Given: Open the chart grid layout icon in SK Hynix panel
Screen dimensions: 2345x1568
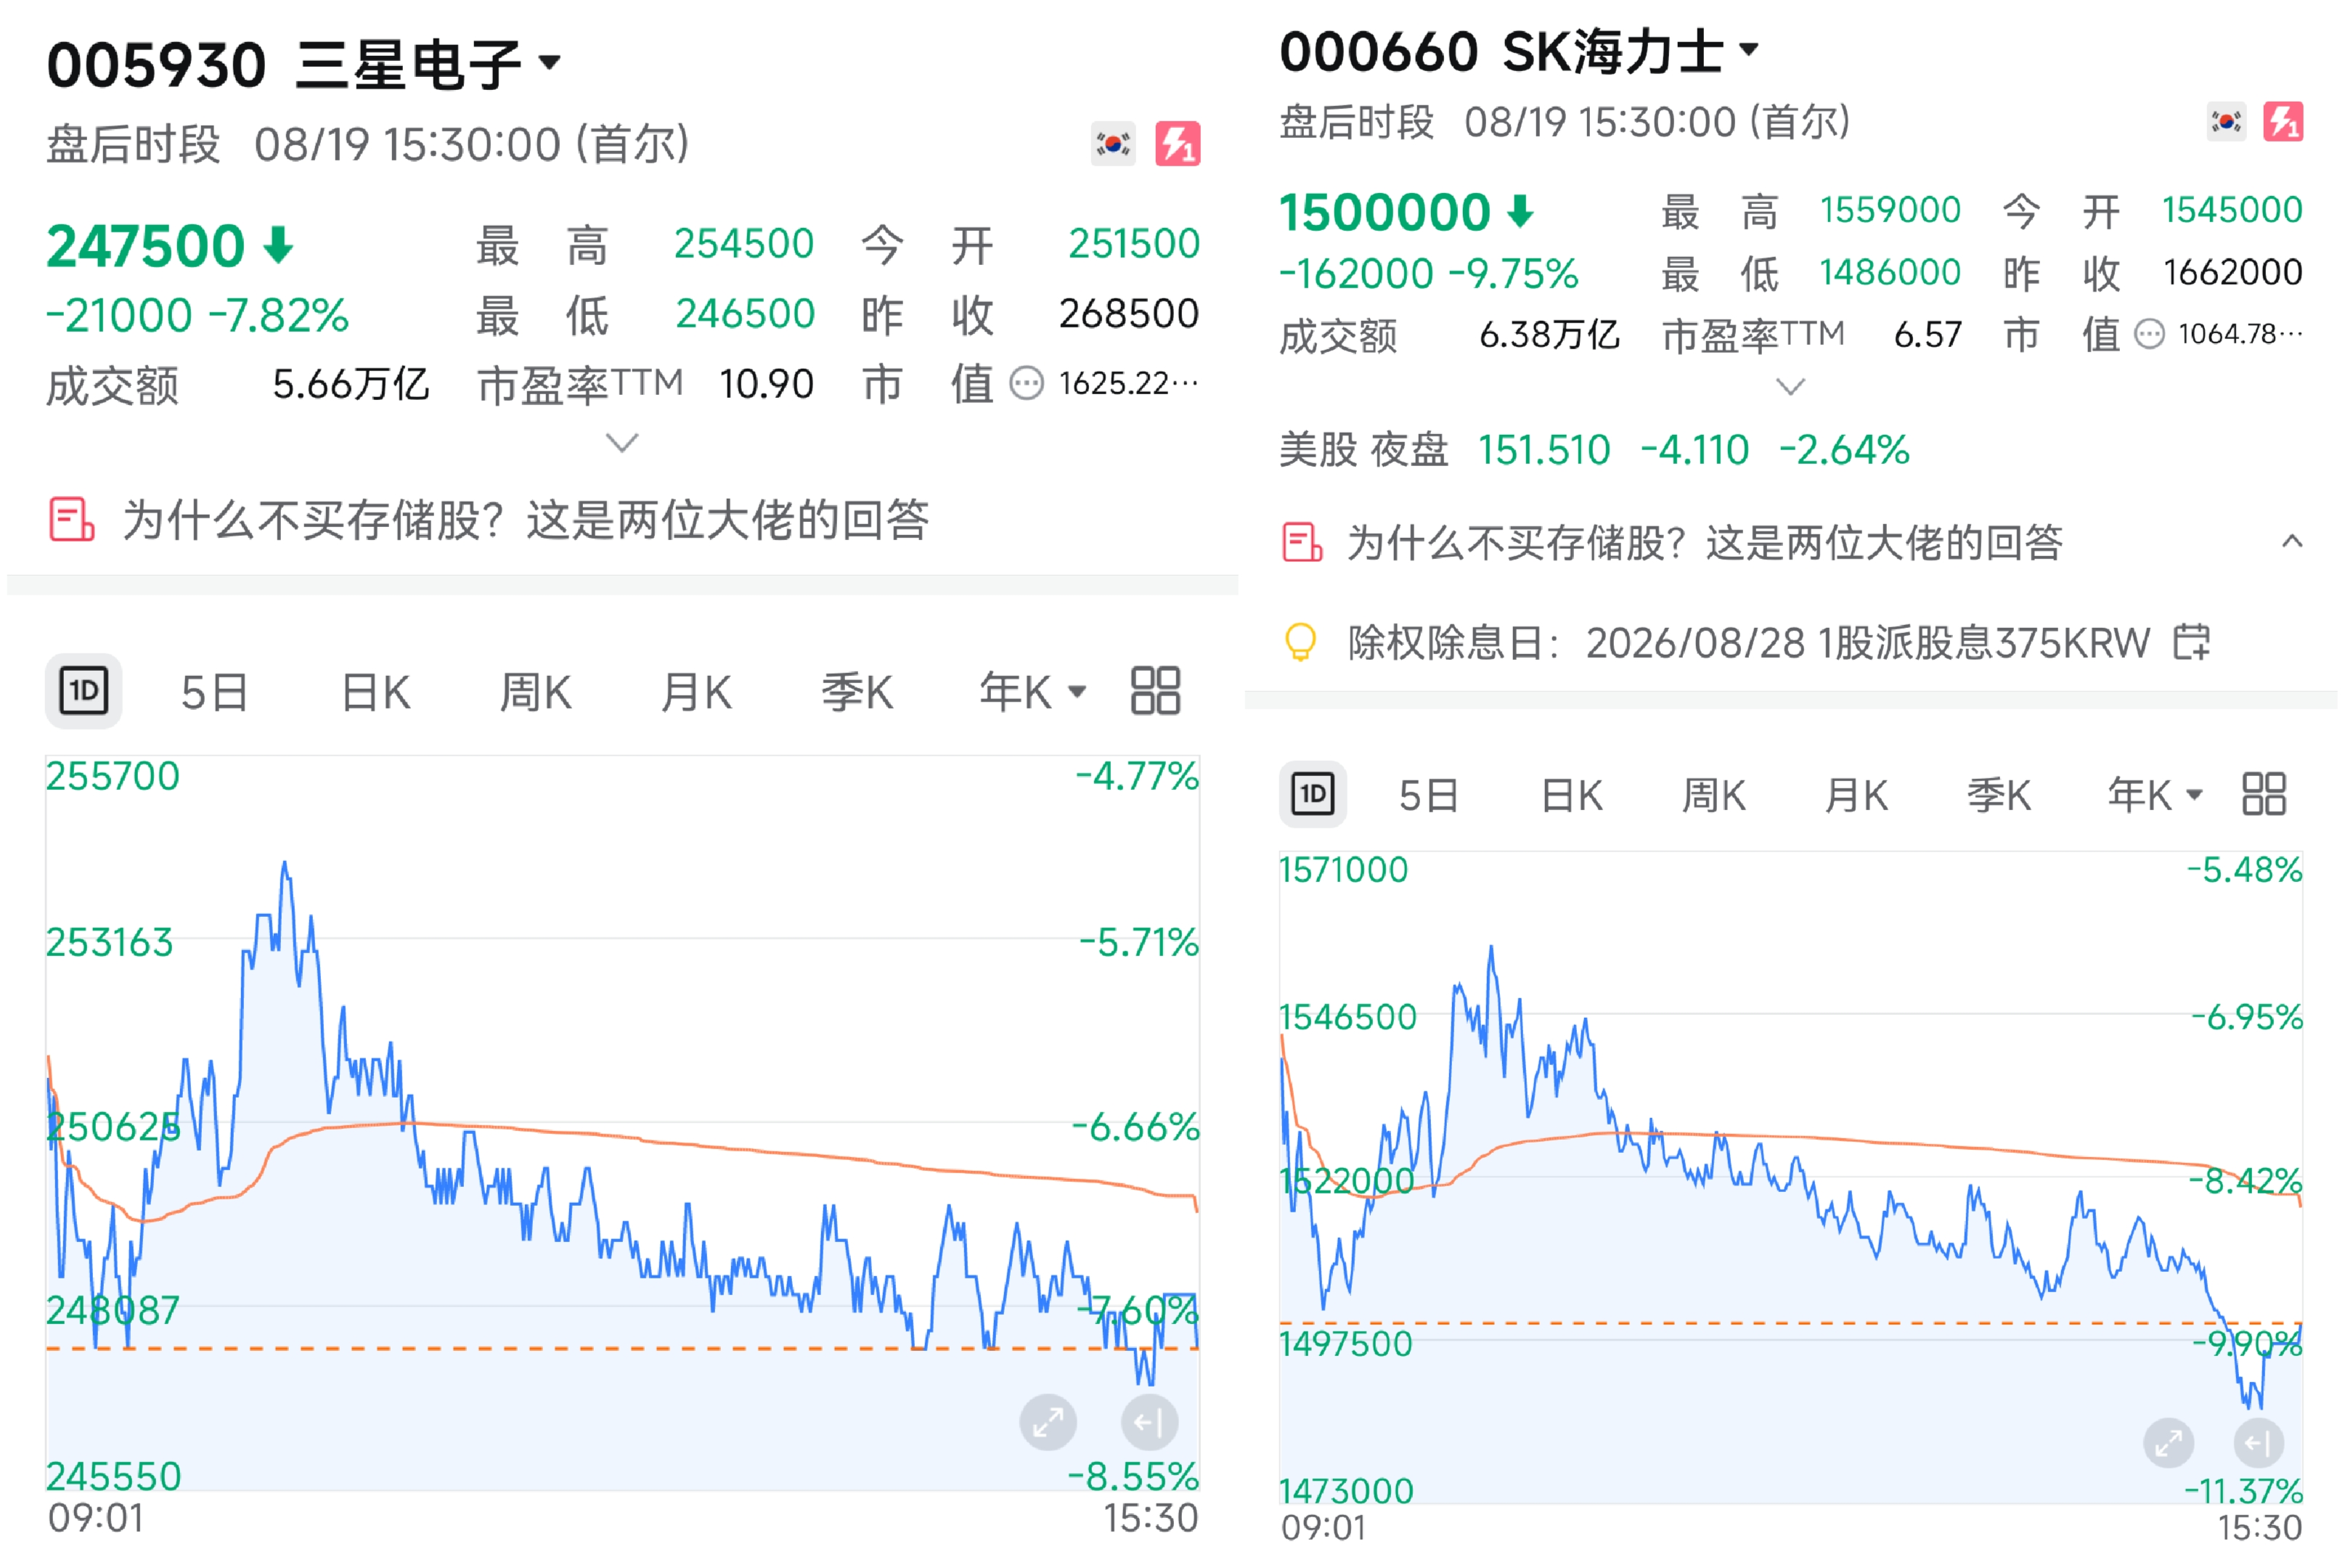Looking at the screenshot, I should pos(2264,795).
